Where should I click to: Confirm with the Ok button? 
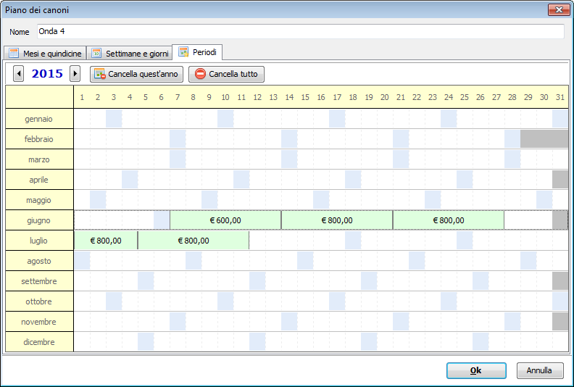point(475,370)
